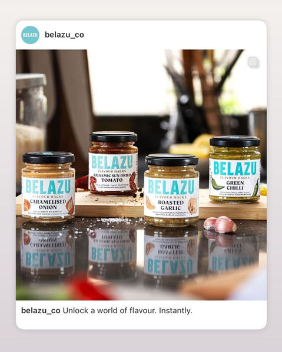Tap the multiple-images carousel icon

click(x=254, y=62)
